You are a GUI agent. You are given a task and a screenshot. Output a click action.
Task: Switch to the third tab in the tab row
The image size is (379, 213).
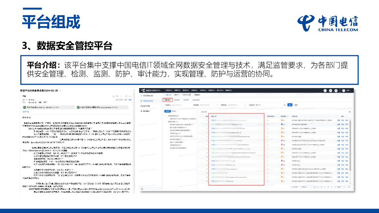(186, 100)
